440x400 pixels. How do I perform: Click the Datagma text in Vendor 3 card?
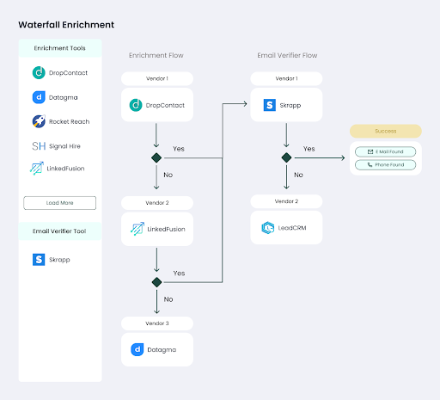click(x=162, y=350)
